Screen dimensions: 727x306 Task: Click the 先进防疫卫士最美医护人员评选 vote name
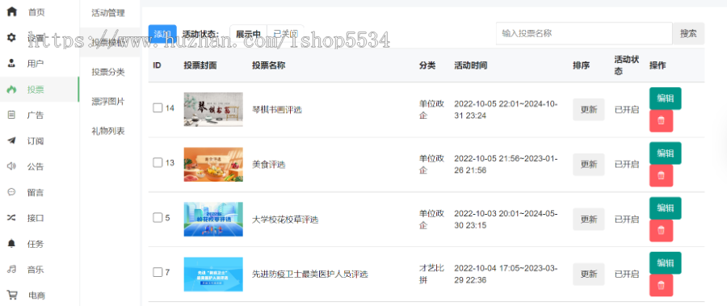click(310, 275)
